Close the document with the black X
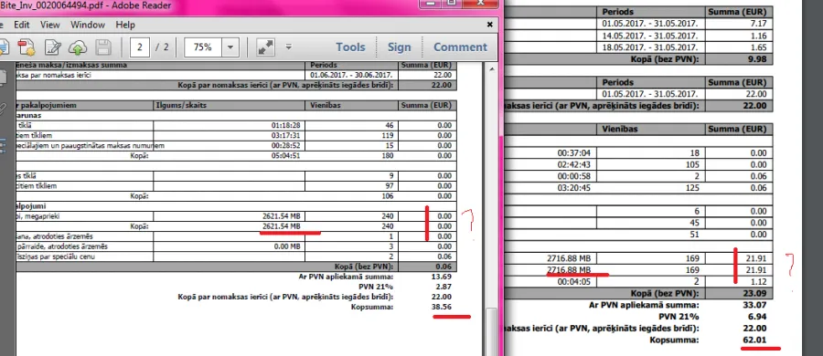 (490, 25)
